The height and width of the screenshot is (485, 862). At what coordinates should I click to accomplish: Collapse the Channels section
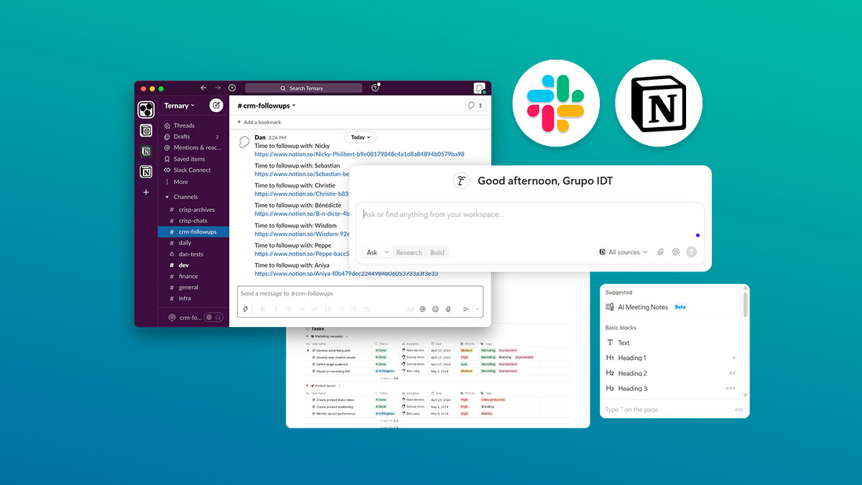[x=167, y=197]
